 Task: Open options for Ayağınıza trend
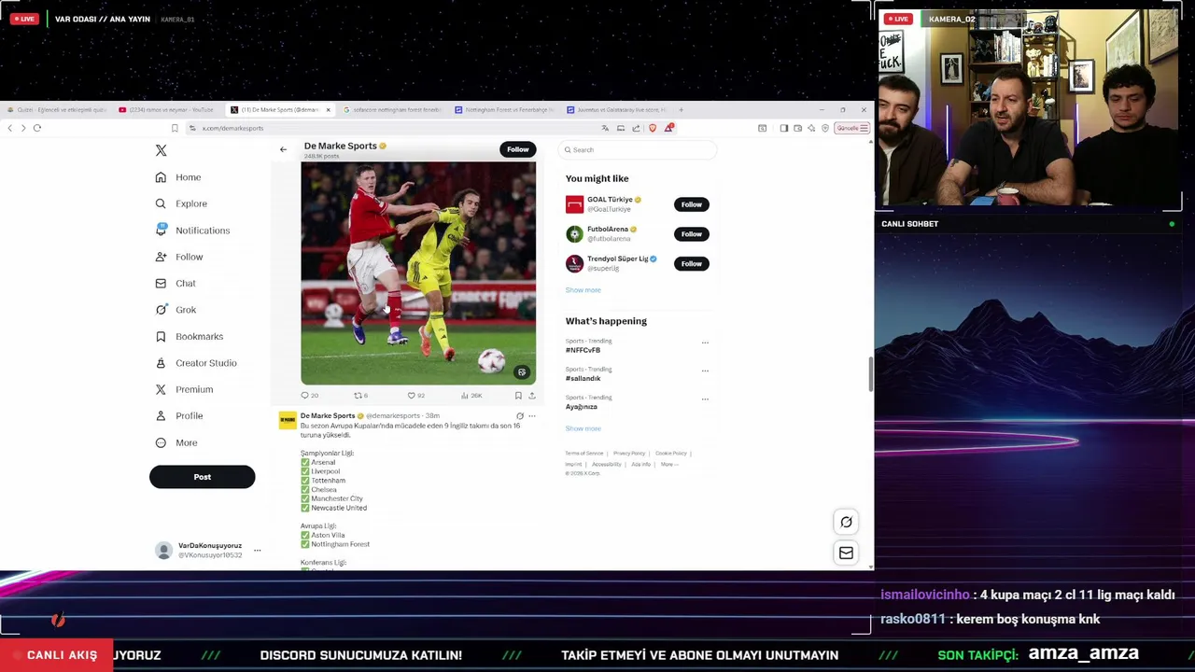705,399
